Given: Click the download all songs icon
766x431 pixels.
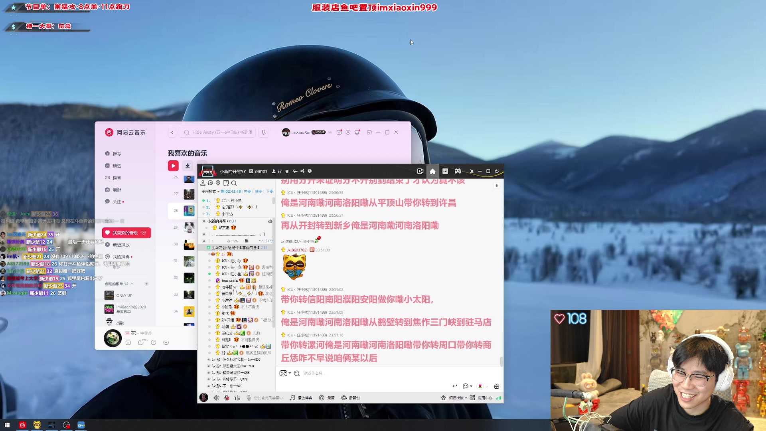Looking at the screenshot, I should tap(188, 166).
